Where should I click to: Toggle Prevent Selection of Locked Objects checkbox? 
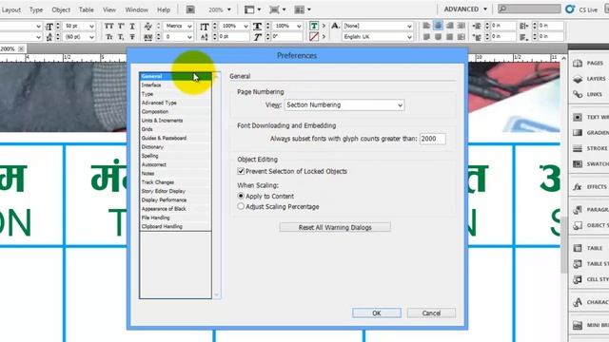point(241,171)
